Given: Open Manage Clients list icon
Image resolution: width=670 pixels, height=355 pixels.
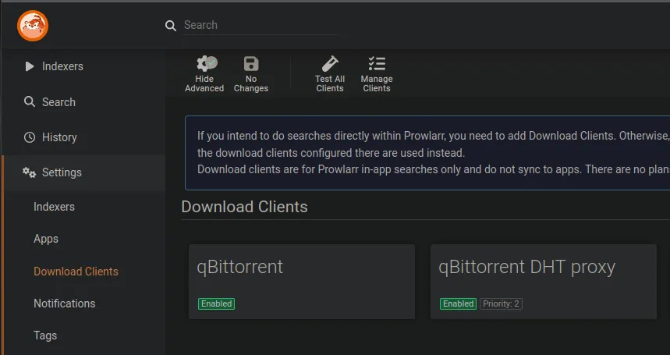Looking at the screenshot, I should tap(376, 65).
